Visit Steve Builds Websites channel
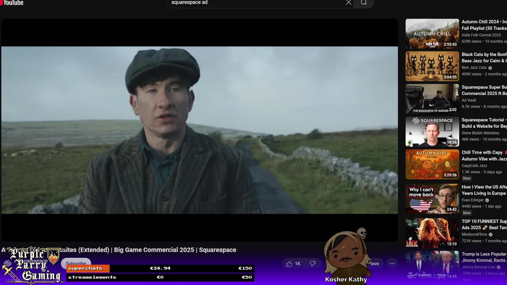 (x=481, y=133)
